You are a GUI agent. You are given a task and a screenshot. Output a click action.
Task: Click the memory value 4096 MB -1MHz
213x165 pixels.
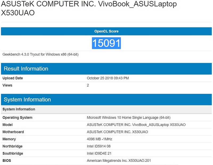99,139
